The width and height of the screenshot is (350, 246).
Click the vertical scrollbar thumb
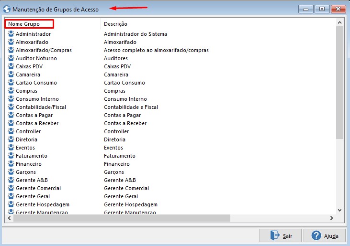[340, 83]
